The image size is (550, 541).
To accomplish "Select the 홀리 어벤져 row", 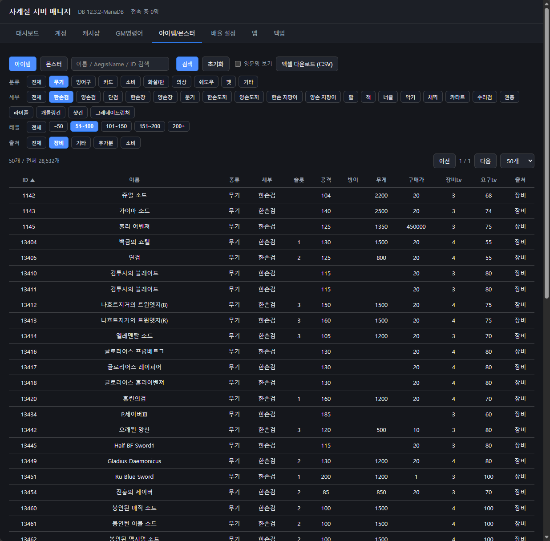I will coord(271,226).
